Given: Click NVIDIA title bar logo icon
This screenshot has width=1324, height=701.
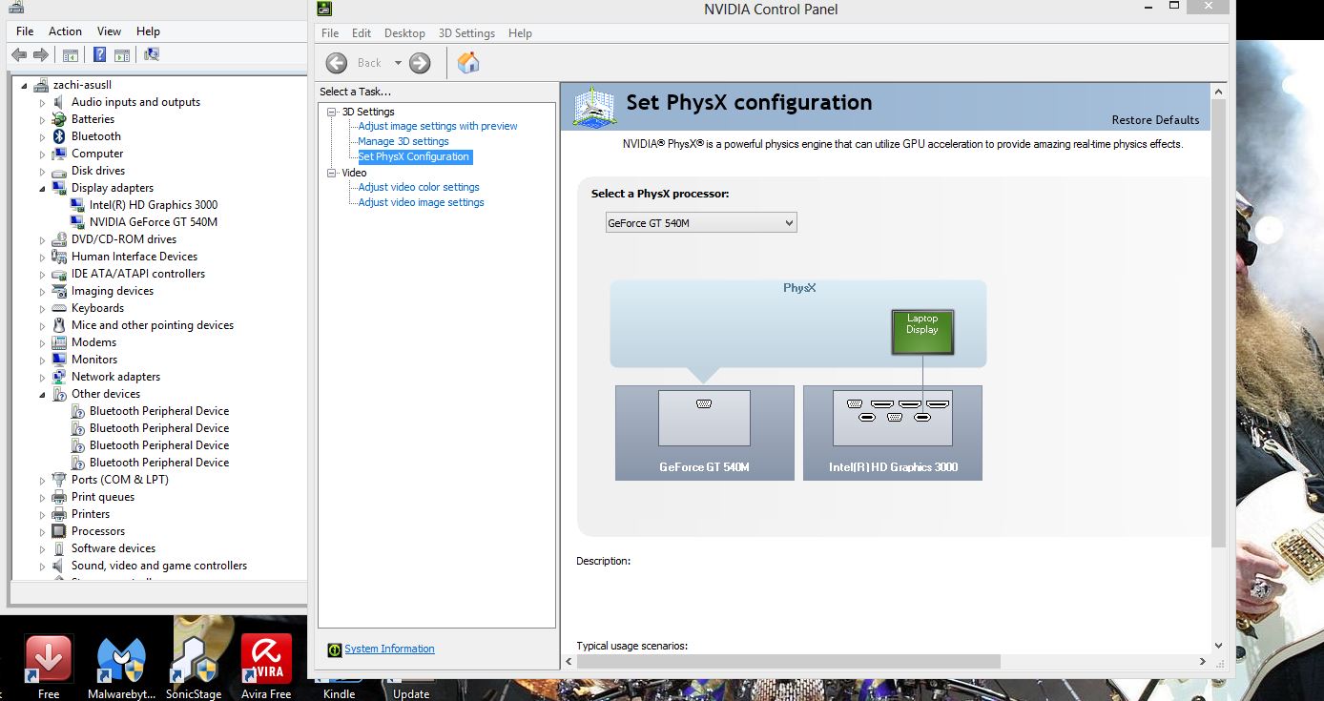Looking at the screenshot, I should click(325, 9).
